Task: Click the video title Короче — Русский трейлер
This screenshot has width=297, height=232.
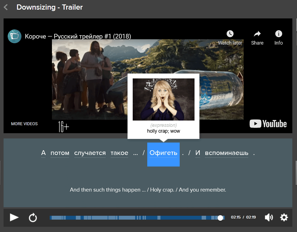Action: (x=78, y=36)
